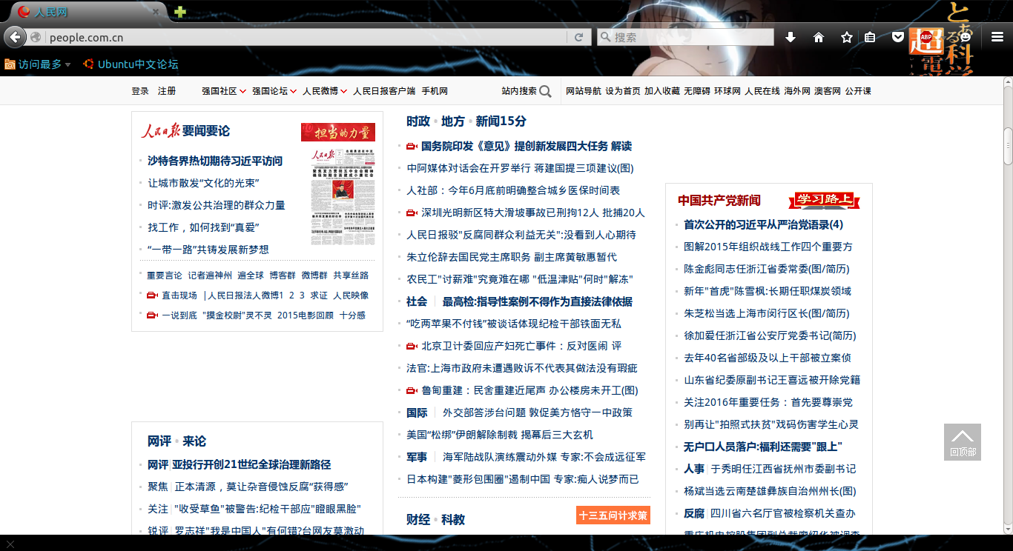Click video icon beside 鲁甸重建 headline
Screen dimensions: 1013x551
tap(412, 390)
